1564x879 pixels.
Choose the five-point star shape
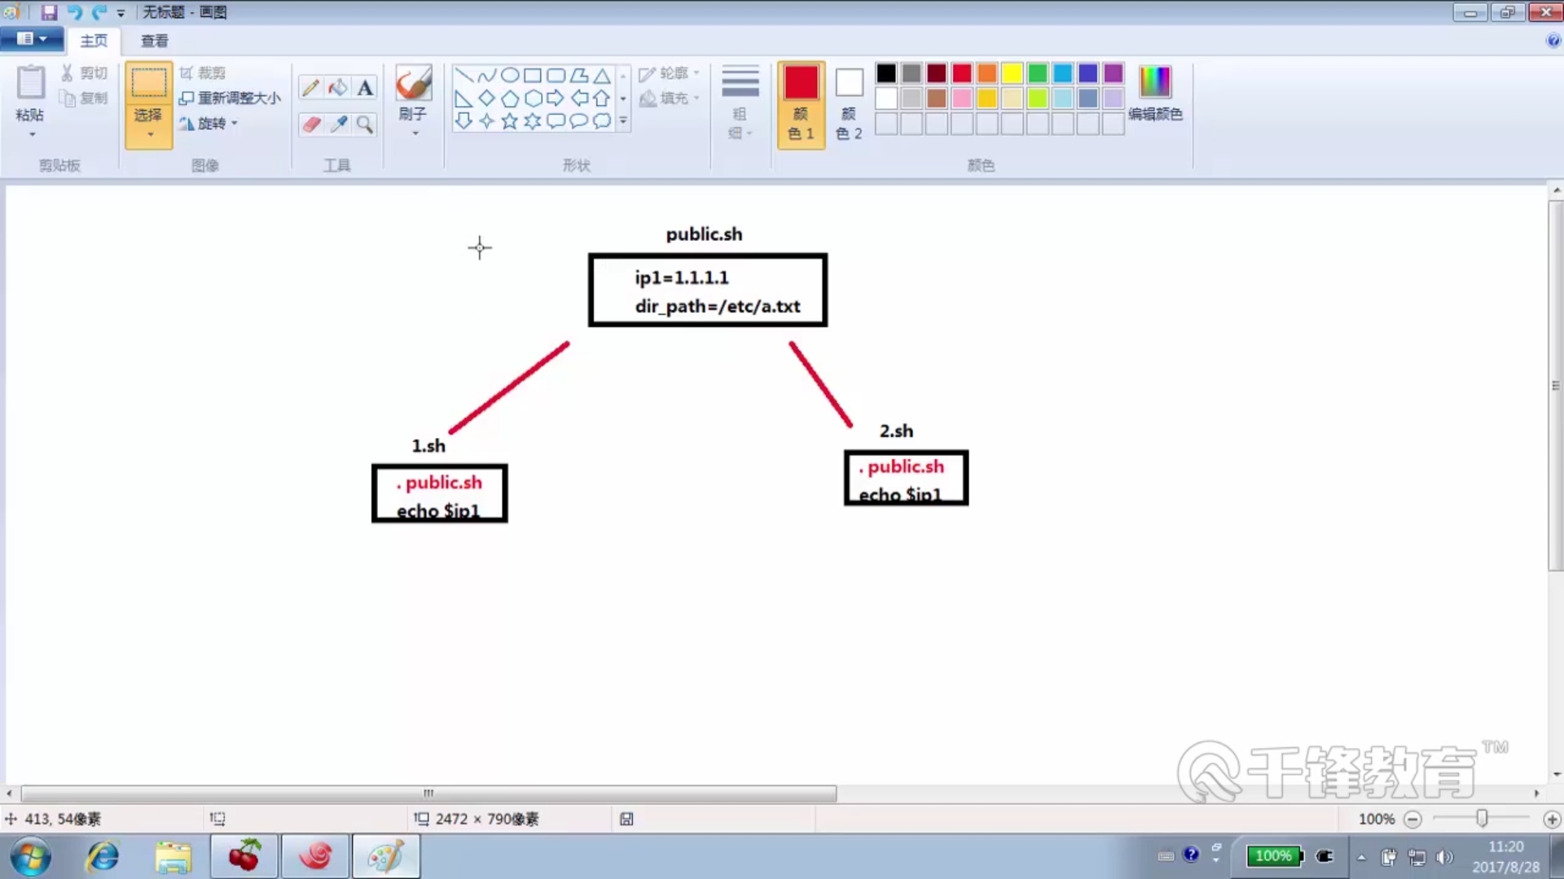pos(509,121)
